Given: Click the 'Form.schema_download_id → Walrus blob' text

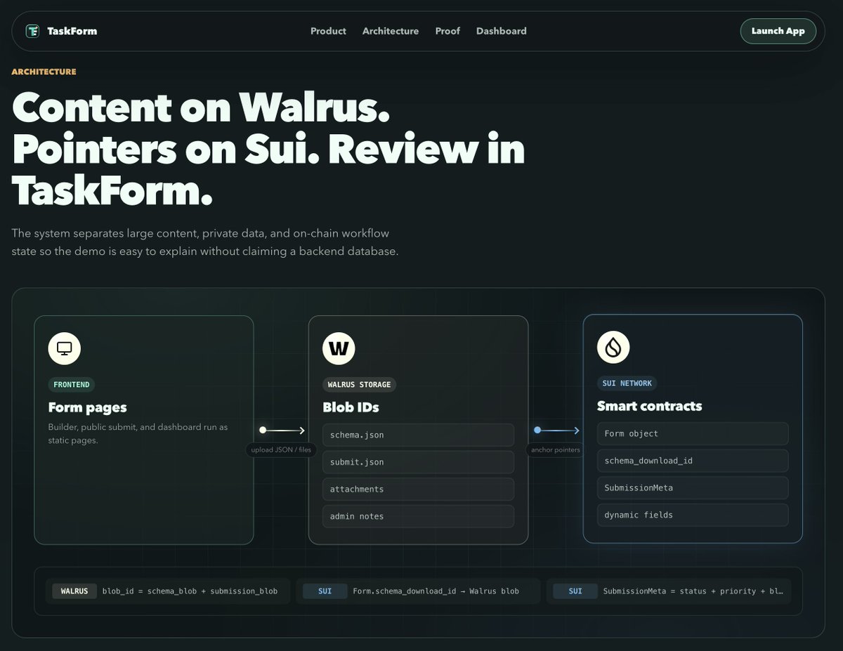Looking at the screenshot, I should tap(436, 591).
